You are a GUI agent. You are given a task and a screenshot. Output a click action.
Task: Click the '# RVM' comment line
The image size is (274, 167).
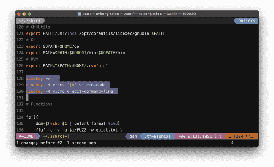pos(32,59)
